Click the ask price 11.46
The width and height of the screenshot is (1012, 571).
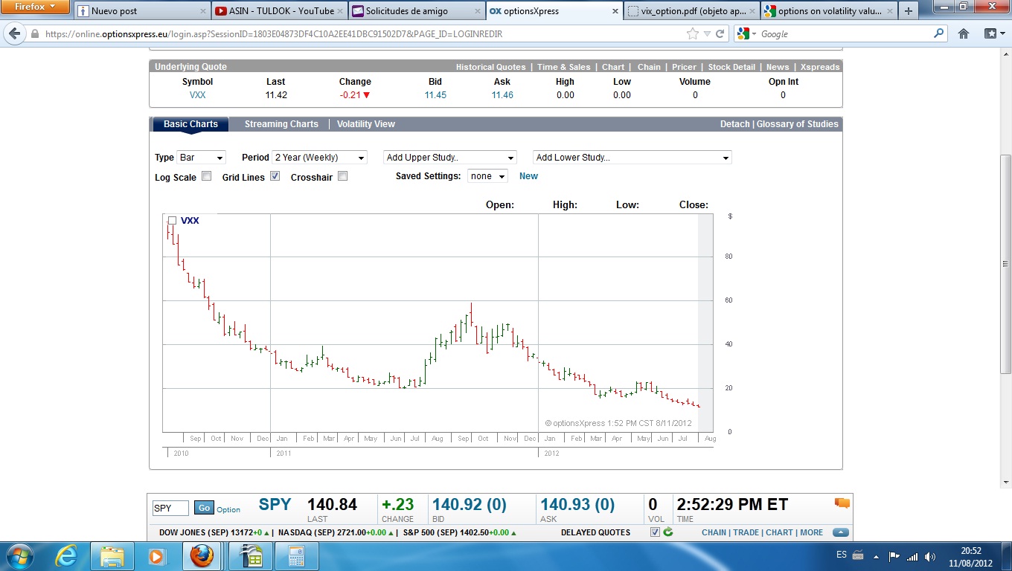pyautogui.click(x=502, y=95)
